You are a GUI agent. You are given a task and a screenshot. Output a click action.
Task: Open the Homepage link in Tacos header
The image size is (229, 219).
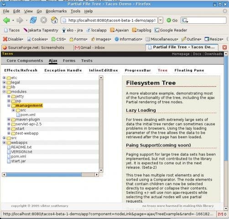click(x=181, y=54)
